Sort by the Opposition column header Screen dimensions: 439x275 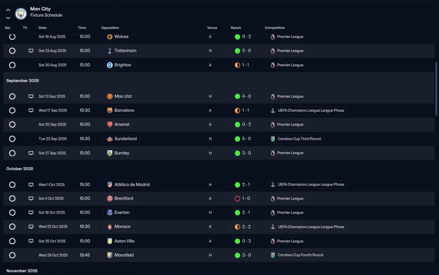[x=110, y=28]
